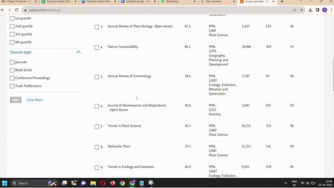
Task: Open the first Google Chrome taskbar icon
Action: [x=122, y=183]
